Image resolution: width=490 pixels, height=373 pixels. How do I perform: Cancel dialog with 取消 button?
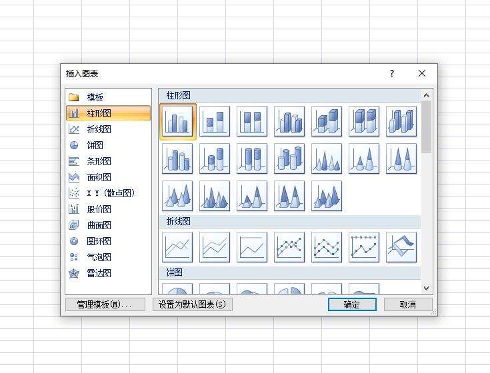(408, 304)
